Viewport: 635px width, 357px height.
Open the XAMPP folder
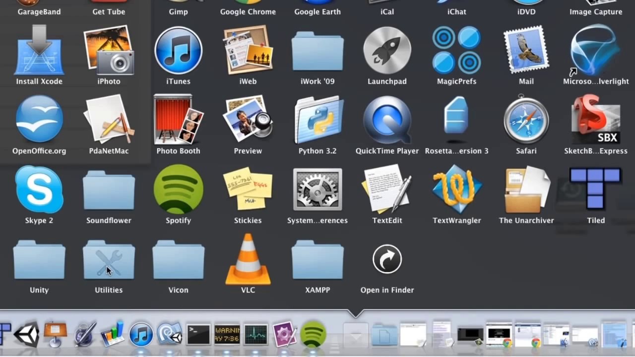pos(317,259)
